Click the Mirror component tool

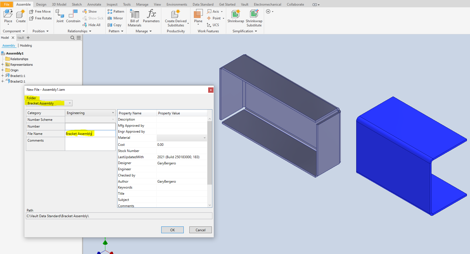tap(115, 18)
